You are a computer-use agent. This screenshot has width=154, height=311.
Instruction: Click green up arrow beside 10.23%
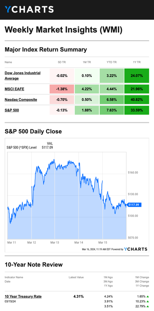(147, 302)
